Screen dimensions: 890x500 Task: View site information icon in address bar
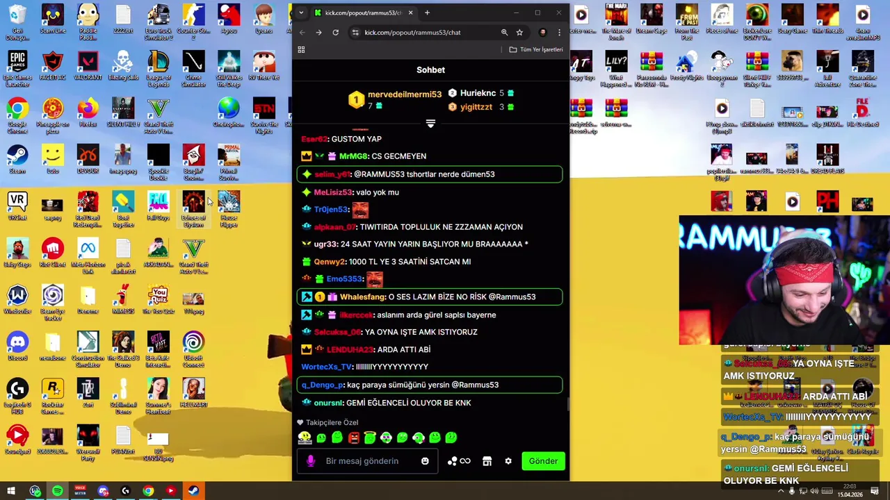pyautogui.click(x=355, y=32)
